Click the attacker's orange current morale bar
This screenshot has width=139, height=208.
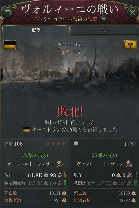66,175
